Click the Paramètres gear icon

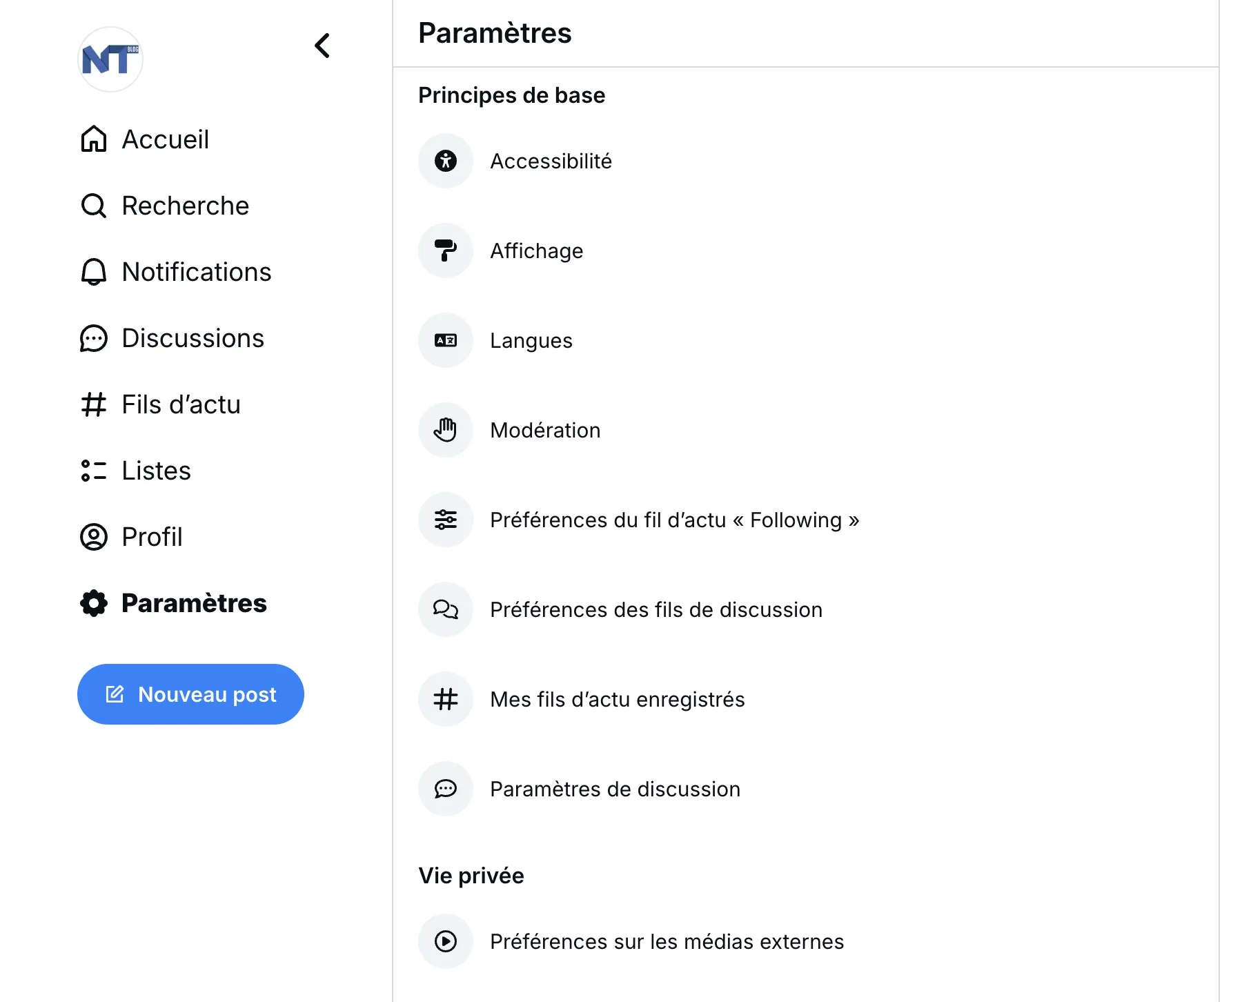94,603
